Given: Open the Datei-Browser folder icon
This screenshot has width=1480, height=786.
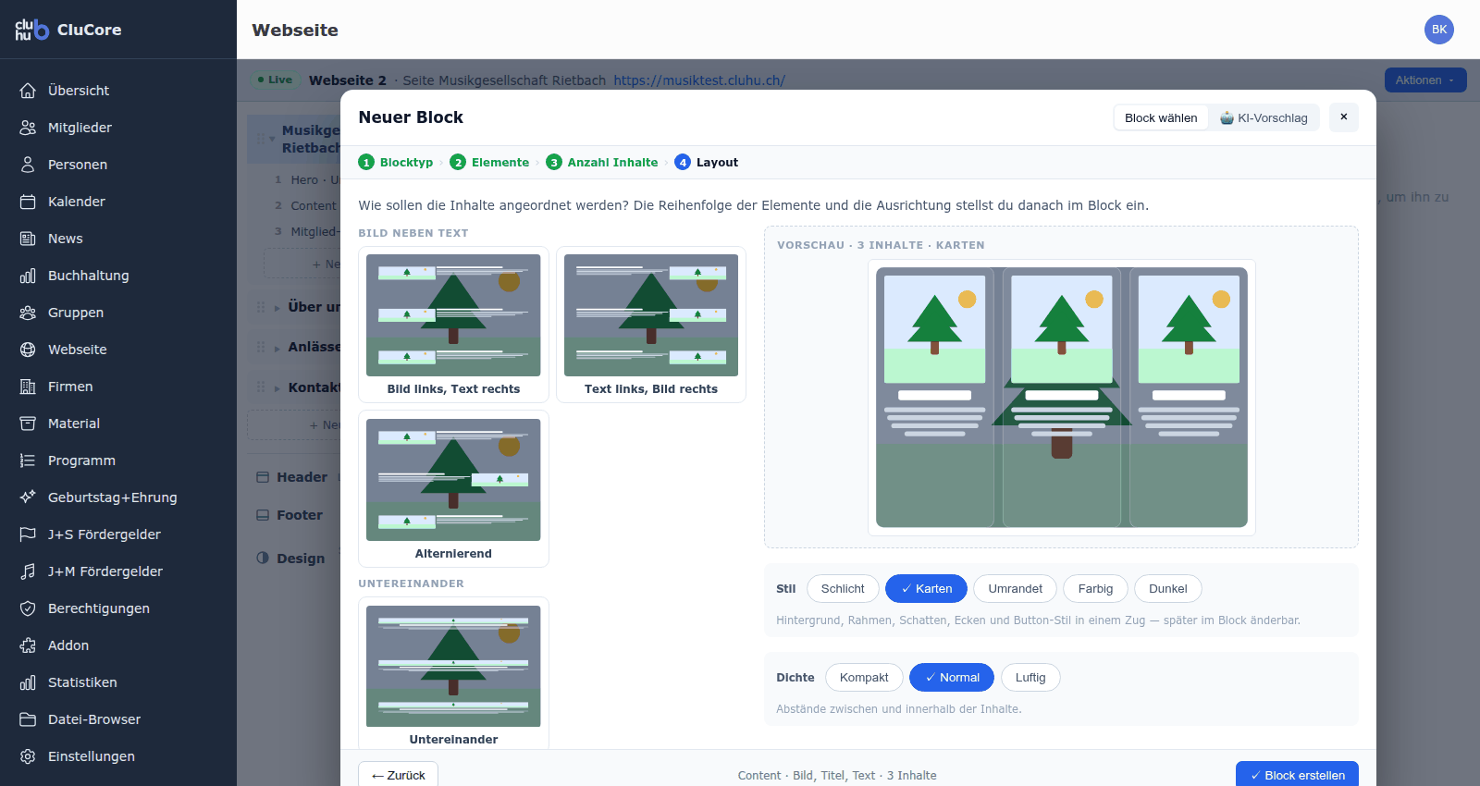Looking at the screenshot, I should (x=28, y=719).
